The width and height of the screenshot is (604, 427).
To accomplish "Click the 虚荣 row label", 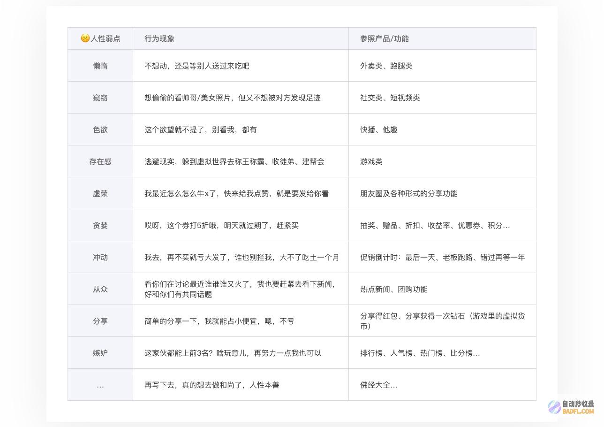I will 100,193.
